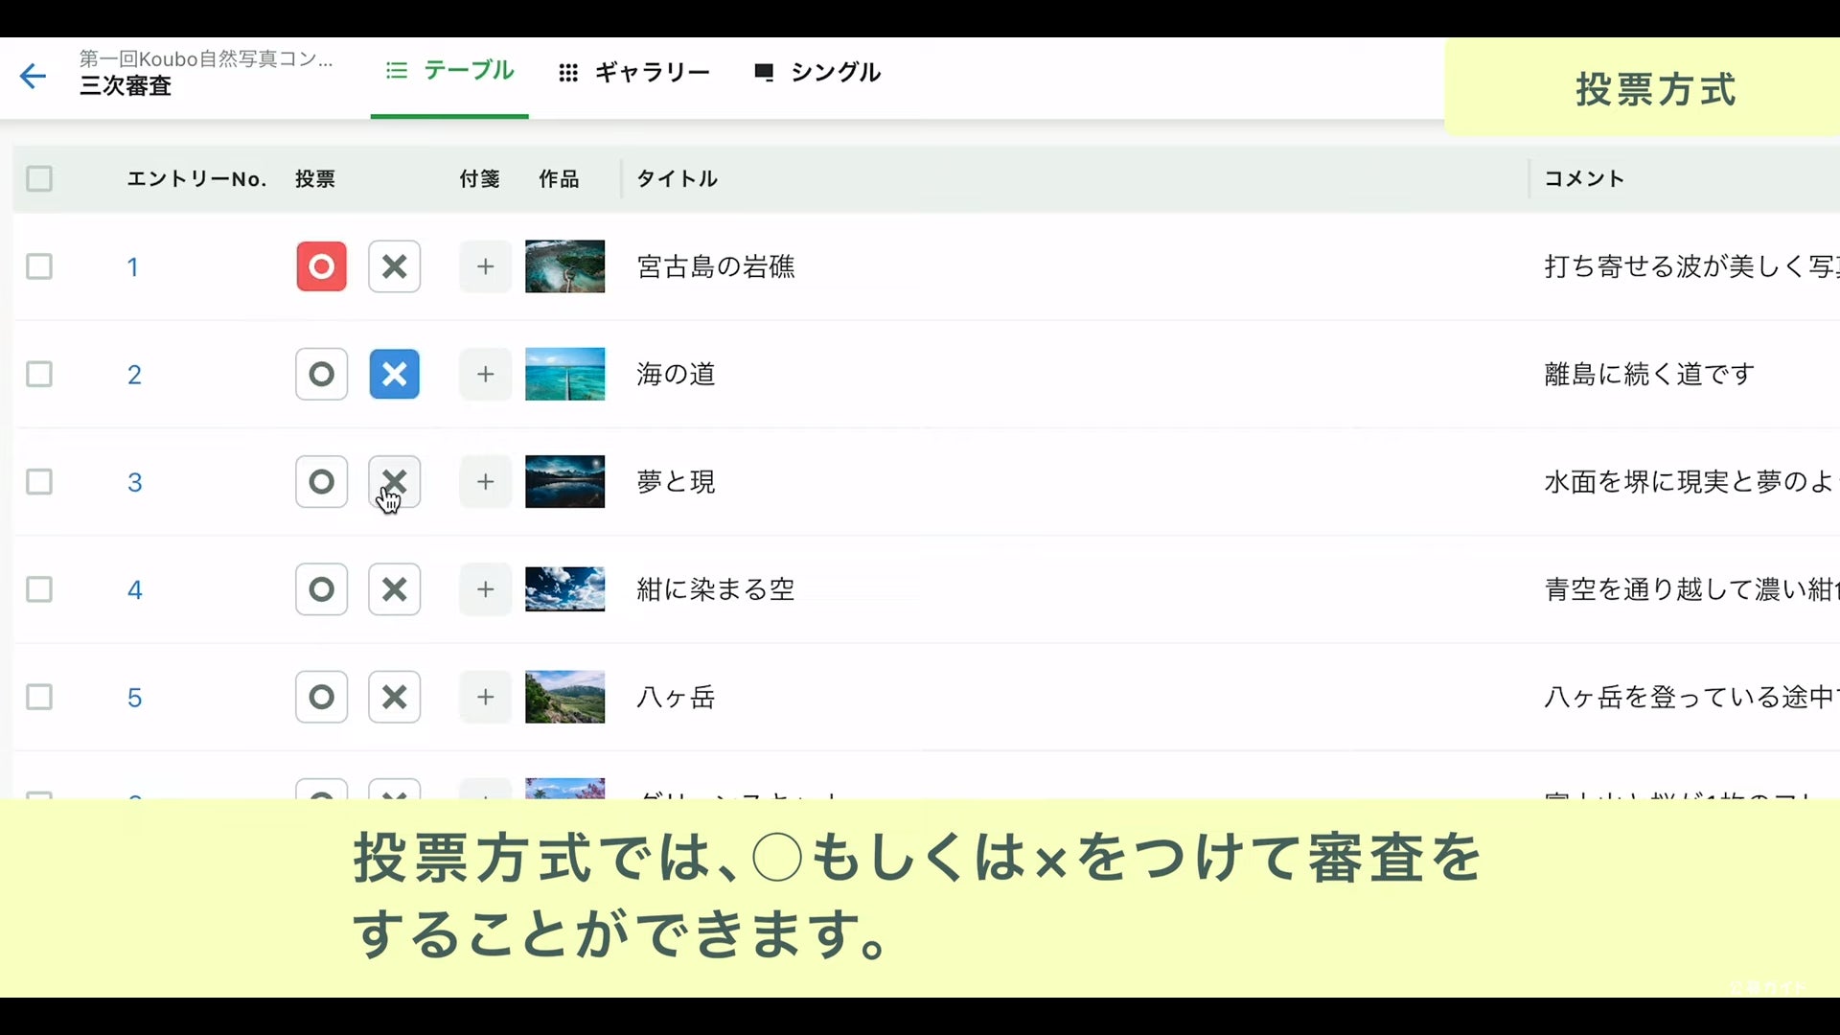Vote X for entry 2
The height and width of the screenshot is (1035, 1840).
tap(394, 374)
